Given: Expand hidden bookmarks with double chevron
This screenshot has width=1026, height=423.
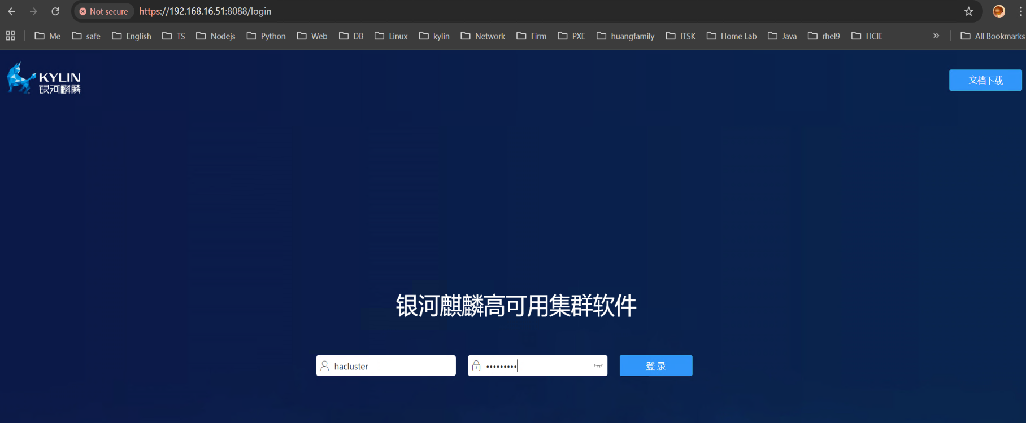Looking at the screenshot, I should (936, 36).
